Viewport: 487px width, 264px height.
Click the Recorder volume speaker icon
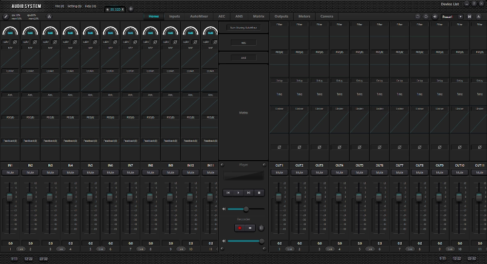[224, 241]
